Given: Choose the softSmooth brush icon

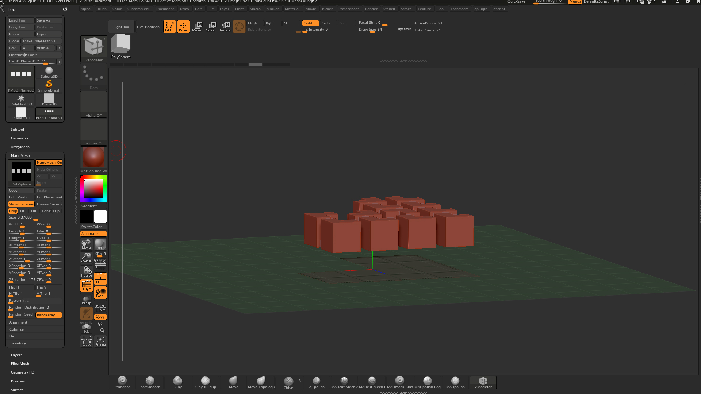Looking at the screenshot, I should (150, 383).
